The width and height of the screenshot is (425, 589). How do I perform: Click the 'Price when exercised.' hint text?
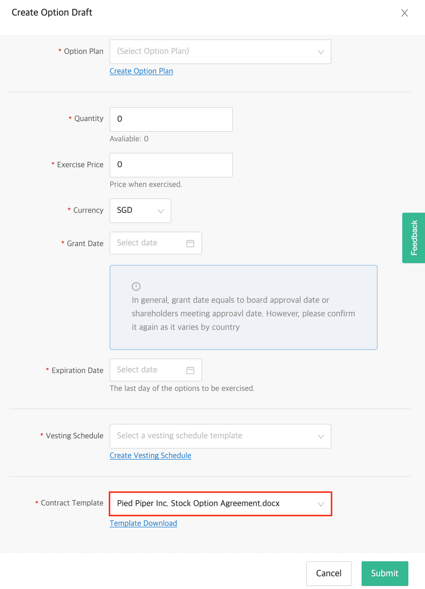pyautogui.click(x=146, y=185)
